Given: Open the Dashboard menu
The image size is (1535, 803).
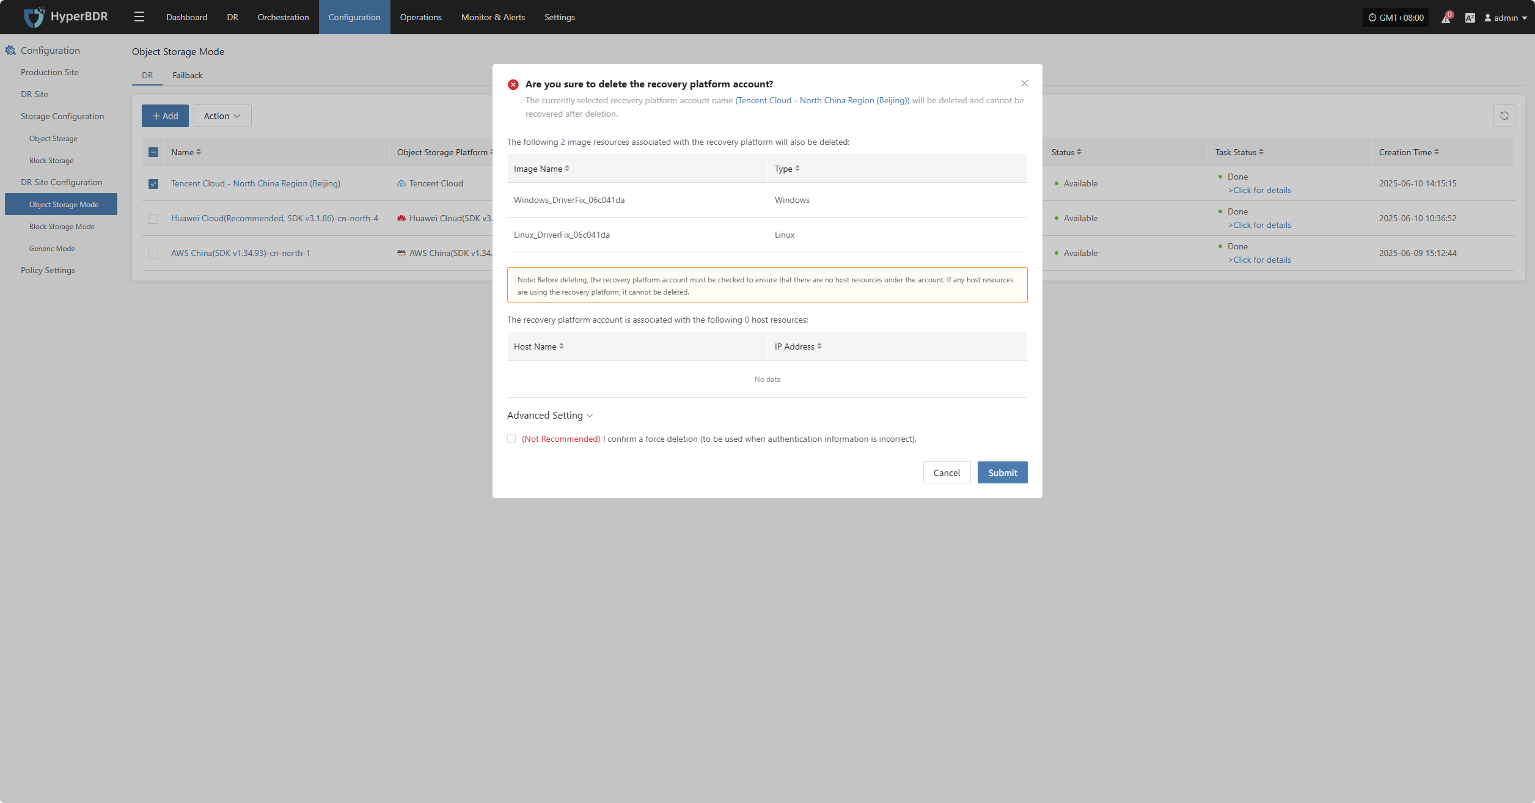Looking at the screenshot, I should 186,17.
